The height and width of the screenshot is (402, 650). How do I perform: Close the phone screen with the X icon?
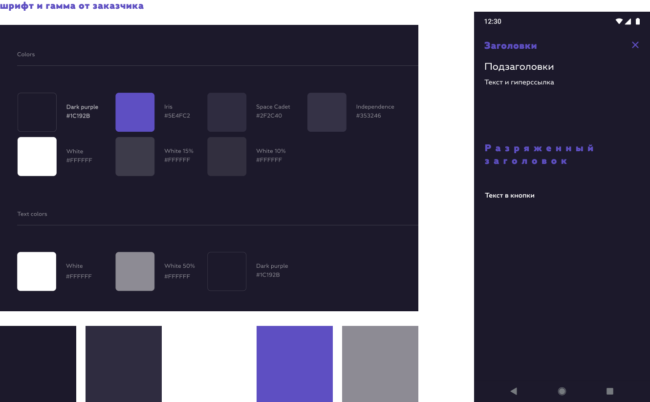point(635,45)
